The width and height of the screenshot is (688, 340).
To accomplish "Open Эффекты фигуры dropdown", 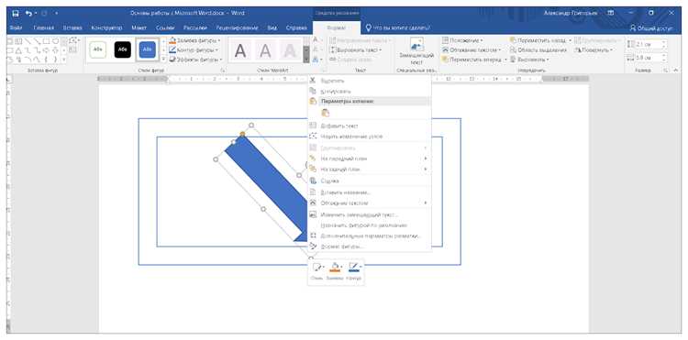I will pyautogui.click(x=195, y=60).
